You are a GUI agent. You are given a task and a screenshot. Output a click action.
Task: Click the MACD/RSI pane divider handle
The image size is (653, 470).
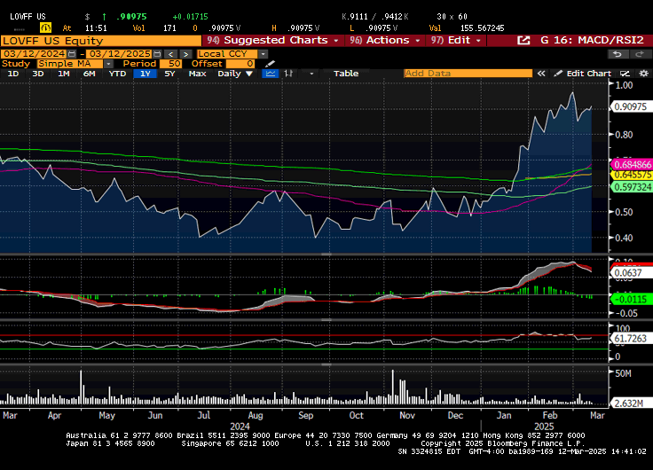[326, 320]
